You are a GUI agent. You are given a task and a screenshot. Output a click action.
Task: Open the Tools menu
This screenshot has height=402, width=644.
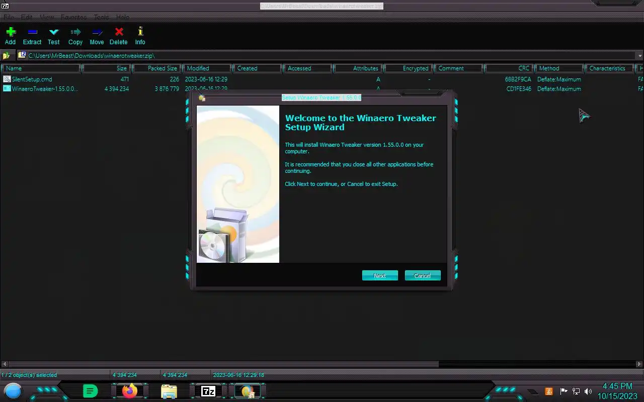point(101,17)
